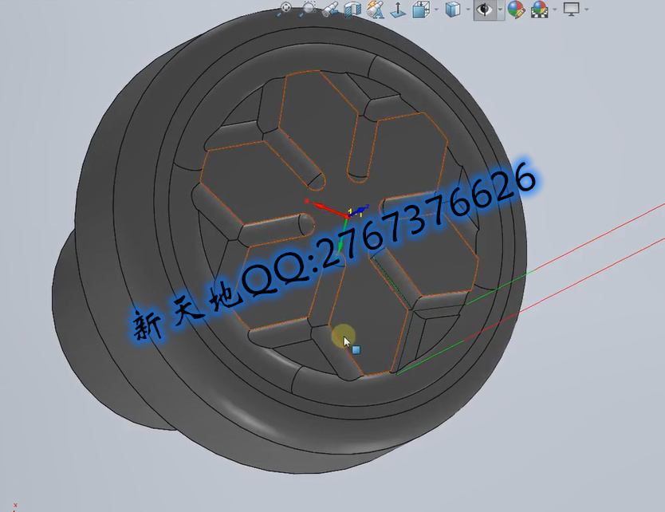The height and width of the screenshot is (512, 665).
Task: Expand the View Orientation dropdown arrow
Action: click(x=436, y=10)
